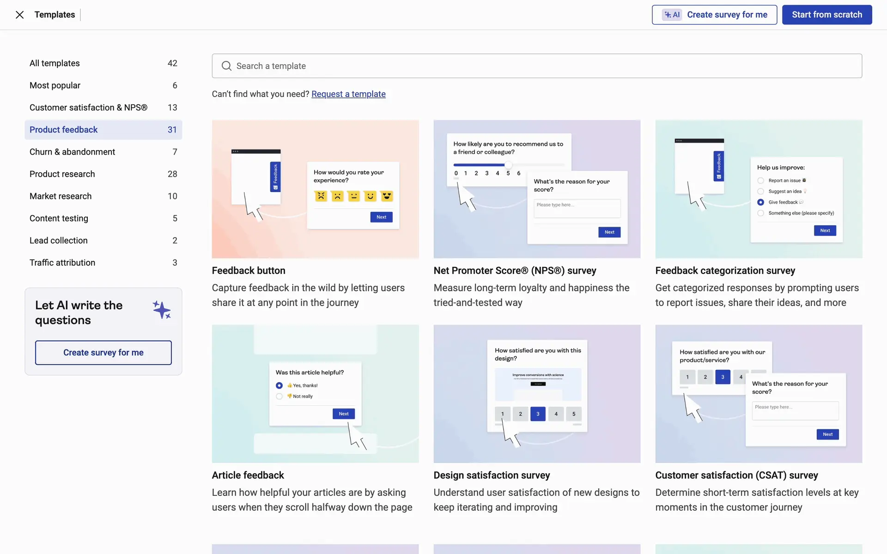Follow the Request a template link

pos(348,94)
